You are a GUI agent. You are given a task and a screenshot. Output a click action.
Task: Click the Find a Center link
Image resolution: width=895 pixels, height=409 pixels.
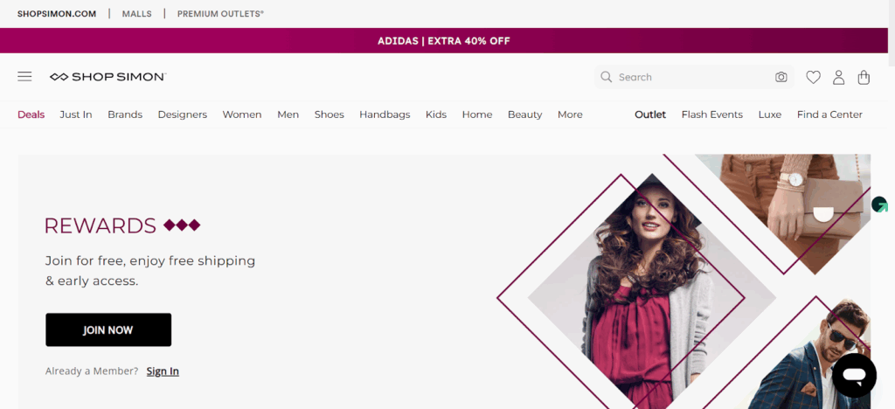click(x=829, y=114)
